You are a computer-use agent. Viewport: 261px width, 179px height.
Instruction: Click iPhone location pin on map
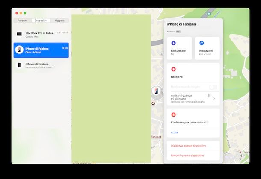[x=156, y=91]
